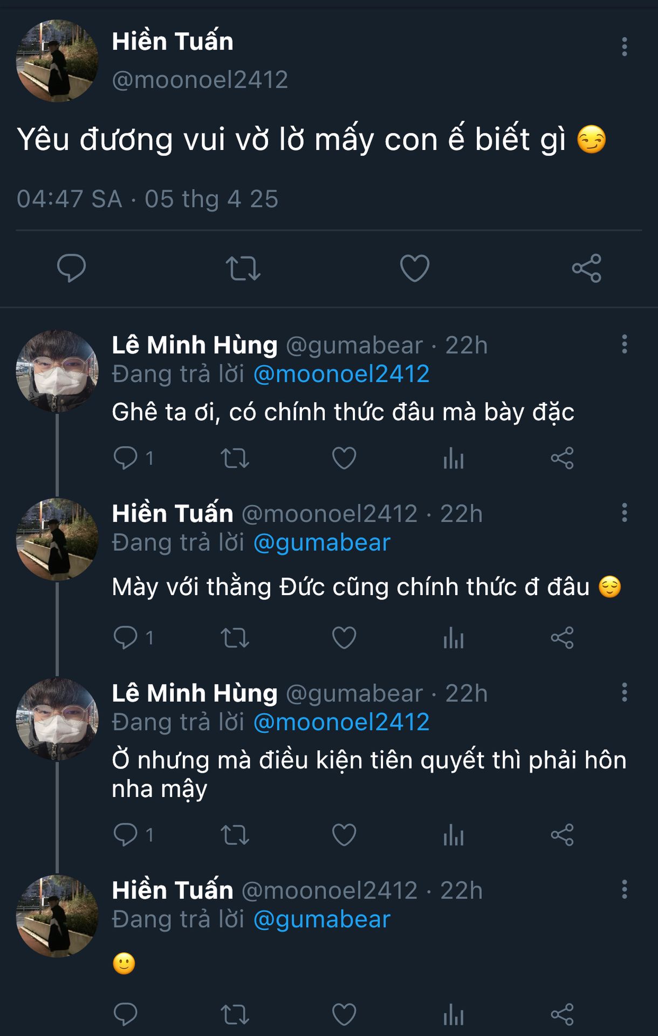Like the main tweet by Hiền Tuấn
The height and width of the screenshot is (1036, 658).
[414, 268]
